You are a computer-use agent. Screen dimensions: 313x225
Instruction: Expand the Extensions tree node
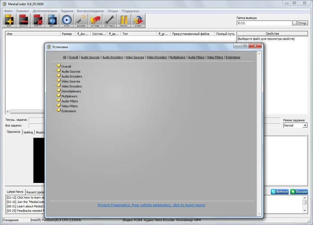tap(54, 110)
